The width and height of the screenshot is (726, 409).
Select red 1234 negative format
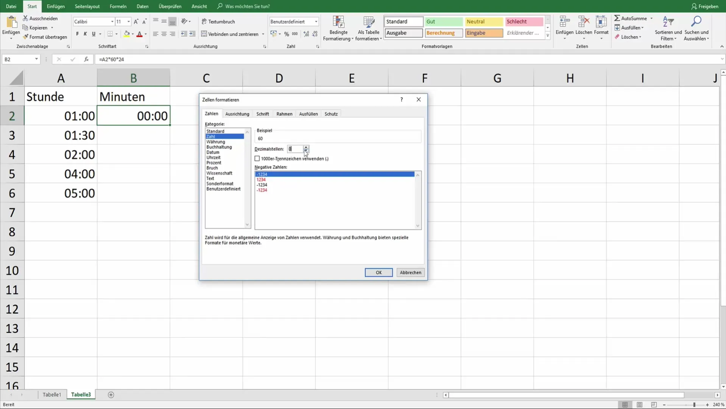pos(261,180)
